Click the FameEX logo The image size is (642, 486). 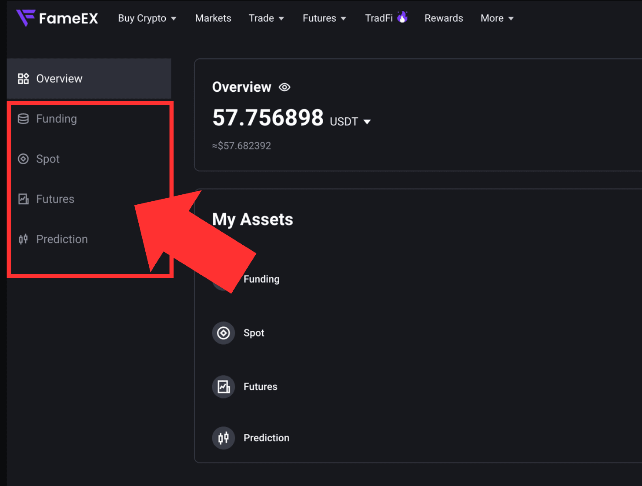click(57, 18)
